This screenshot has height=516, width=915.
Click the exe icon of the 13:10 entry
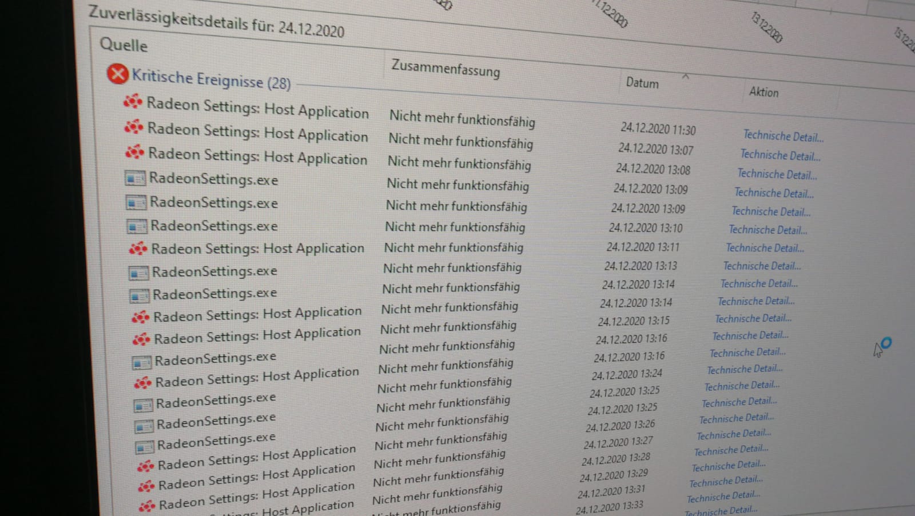[137, 227]
